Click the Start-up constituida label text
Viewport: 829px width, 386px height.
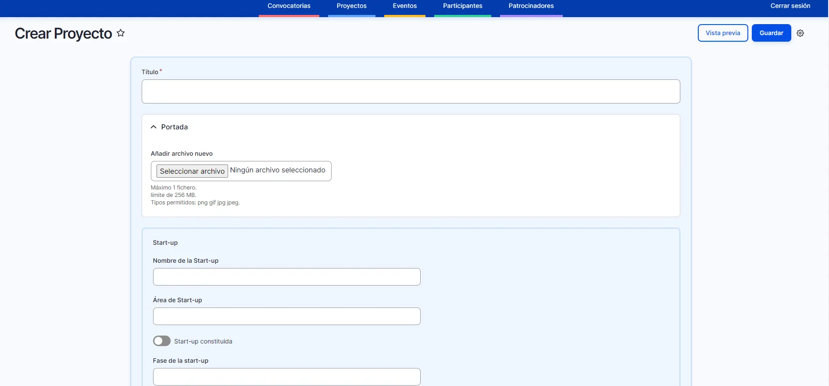(203, 342)
